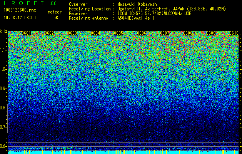Viewport: 242px width, 154px height.
Task: Click the 0.8 kHz axis label
Action: (3, 108)
